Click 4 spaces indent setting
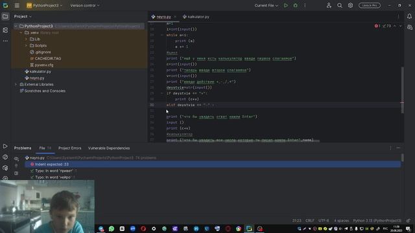 coord(341,220)
